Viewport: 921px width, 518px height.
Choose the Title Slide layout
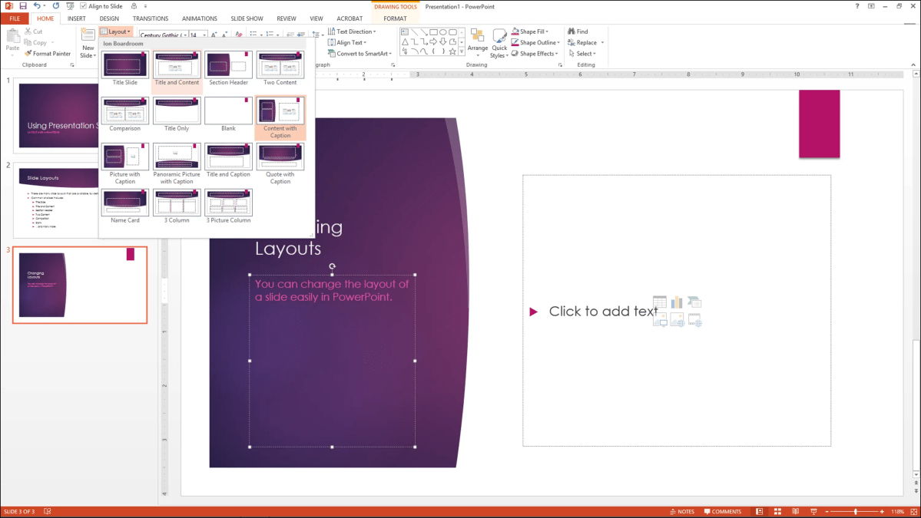tap(125, 68)
